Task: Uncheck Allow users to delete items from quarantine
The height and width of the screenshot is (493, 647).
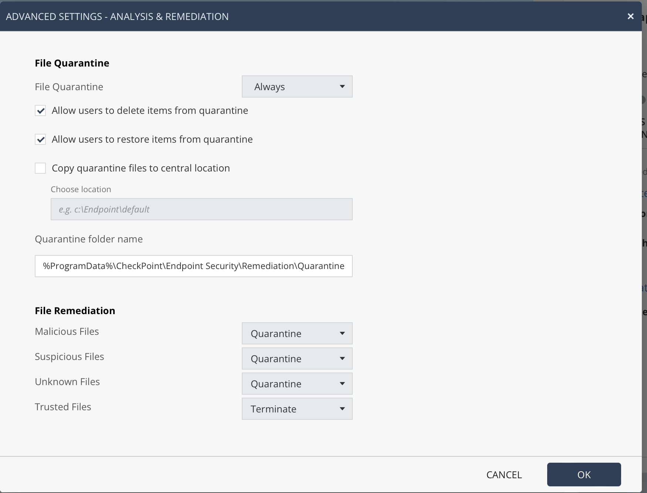Action: coord(40,110)
